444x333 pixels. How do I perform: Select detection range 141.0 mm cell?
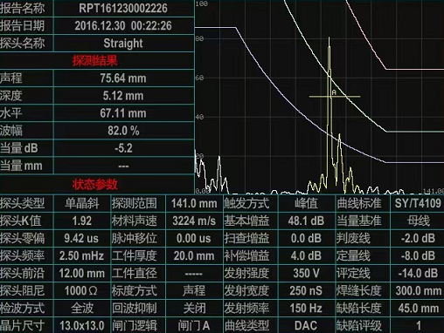(194, 203)
